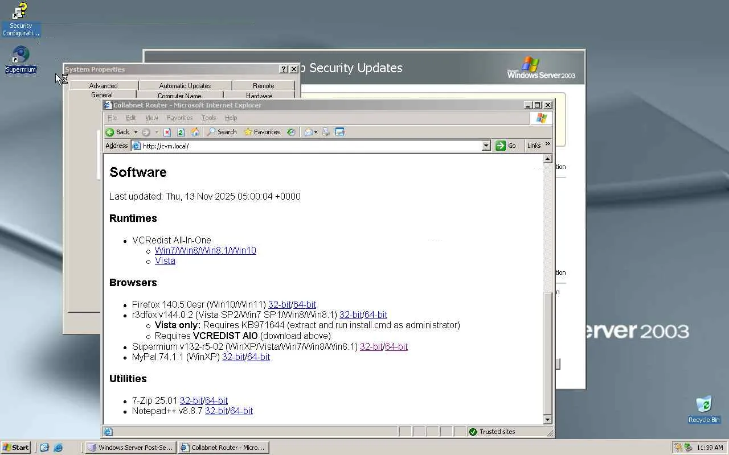
Task: Switch to Windows Server Post-Setup taskbar button
Action: [x=130, y=448]
